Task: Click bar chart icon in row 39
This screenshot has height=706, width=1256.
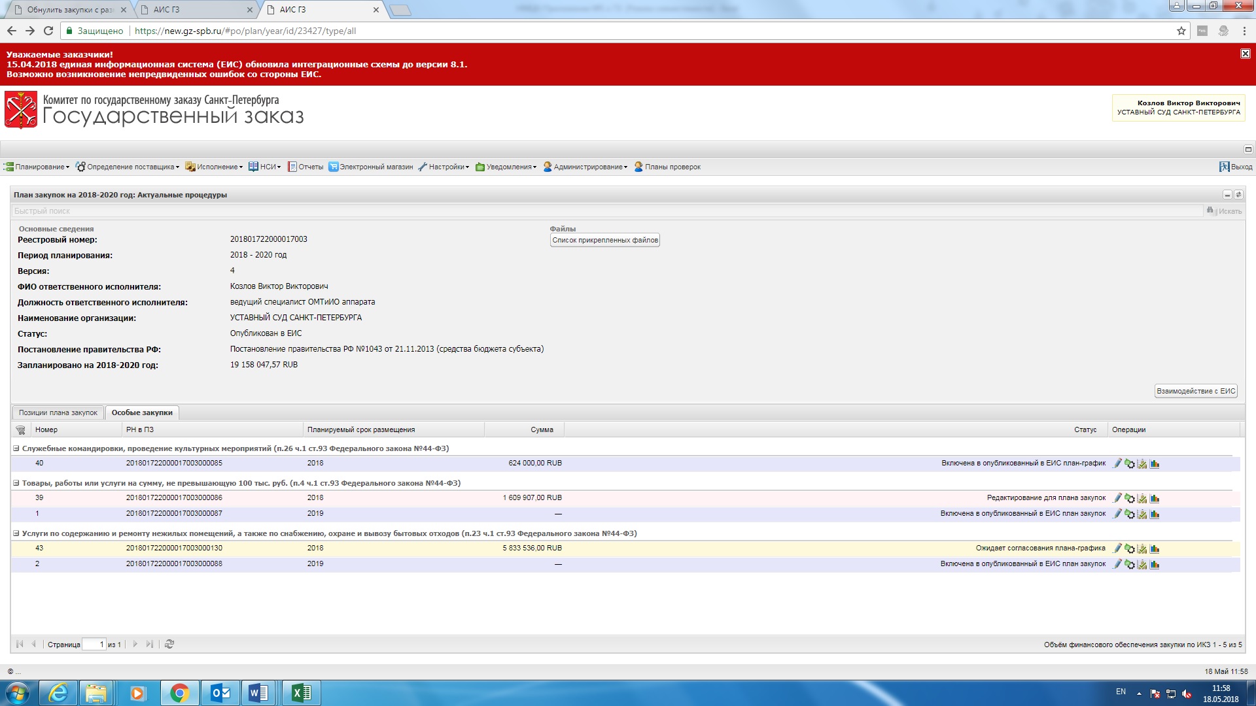Action: 1155,499
